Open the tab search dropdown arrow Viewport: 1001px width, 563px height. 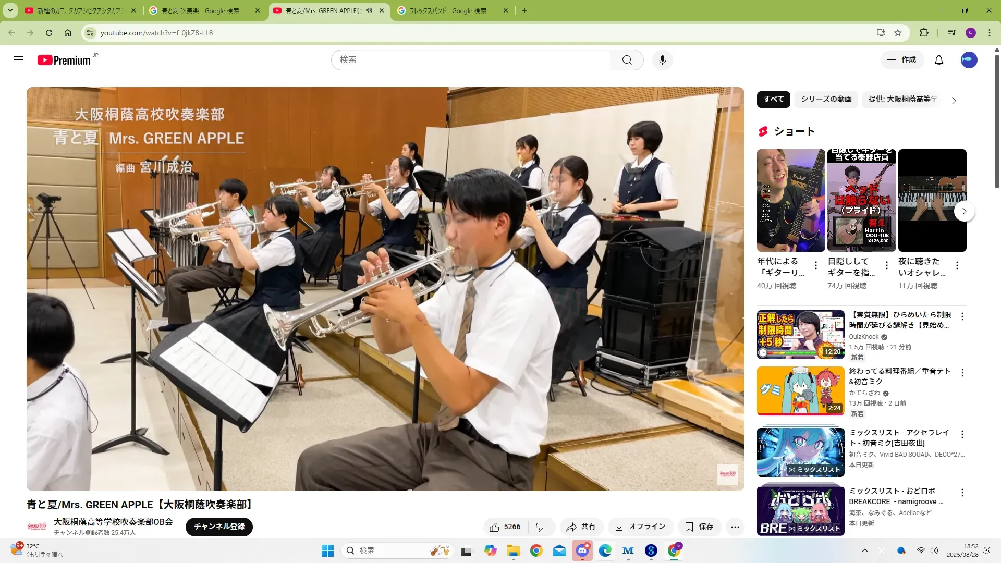click(x=10, y=10)
